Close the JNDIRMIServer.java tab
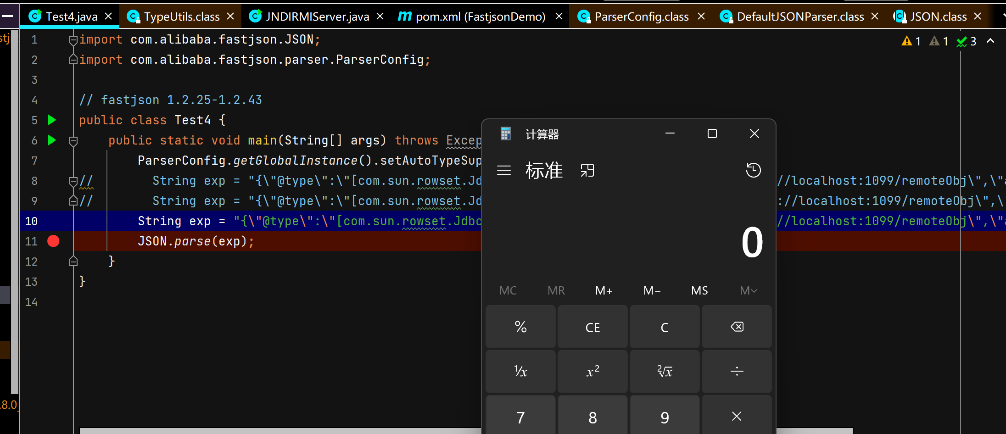Viewport: 1006px width, 434px height. 380,17
